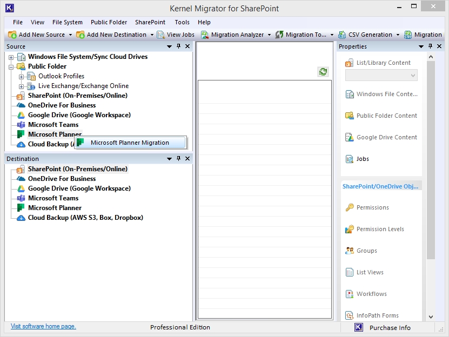The image size is (449, 337).
Task: Click Purchase Info in the status bar
Action: [x=390, y=328]
